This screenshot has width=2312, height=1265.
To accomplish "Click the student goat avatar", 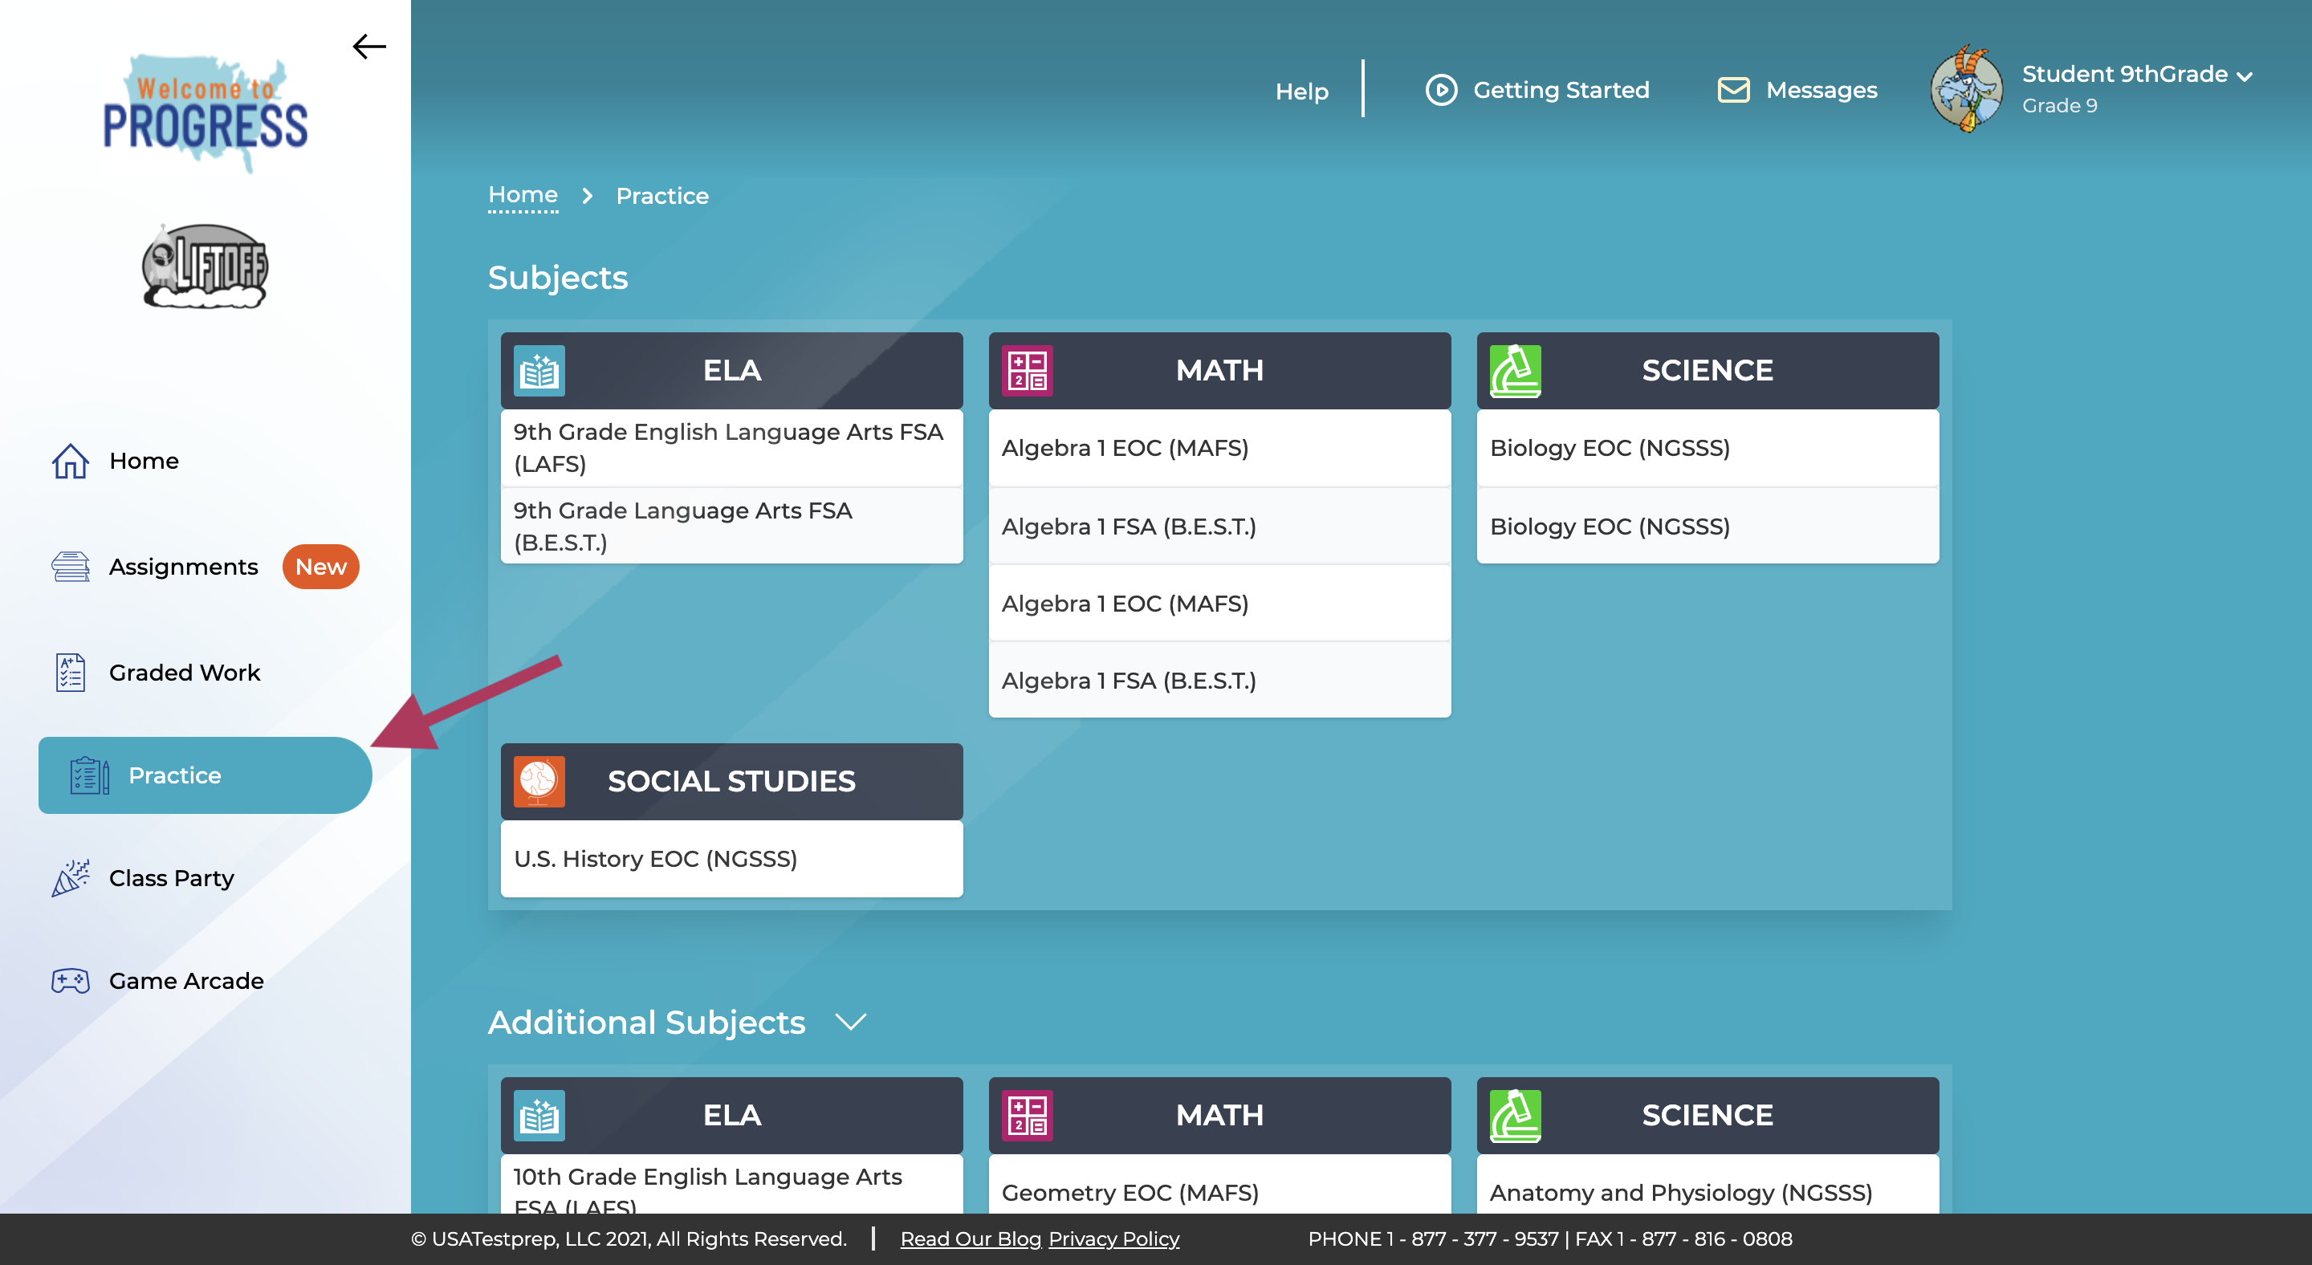I will tap(1965, 90).
